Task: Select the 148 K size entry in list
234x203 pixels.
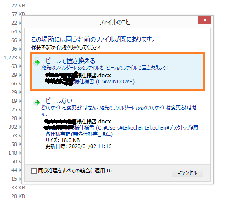Action: coord(15,153)
